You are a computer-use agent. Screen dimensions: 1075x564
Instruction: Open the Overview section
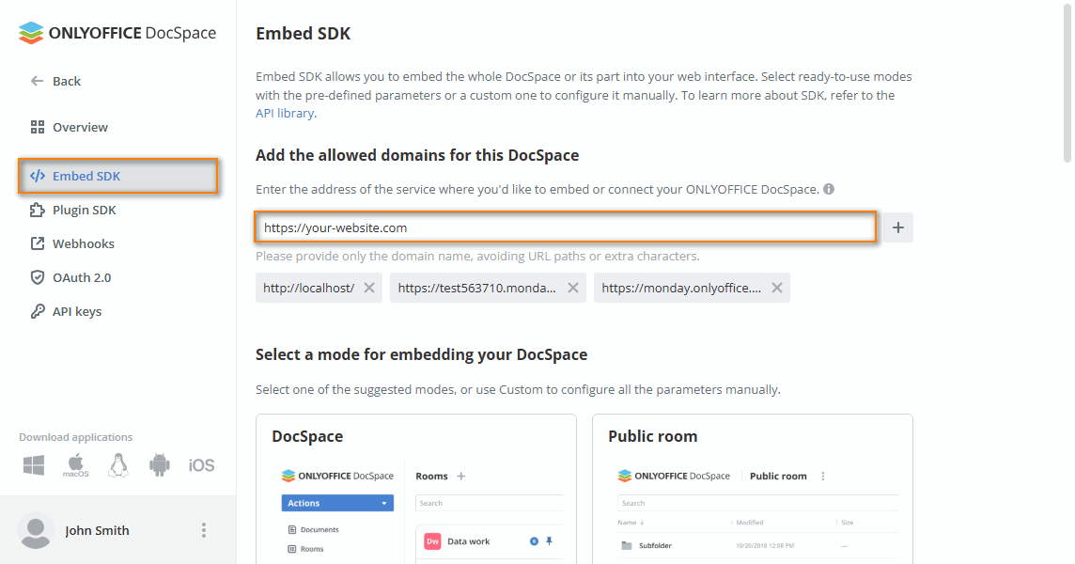(69, 127)
